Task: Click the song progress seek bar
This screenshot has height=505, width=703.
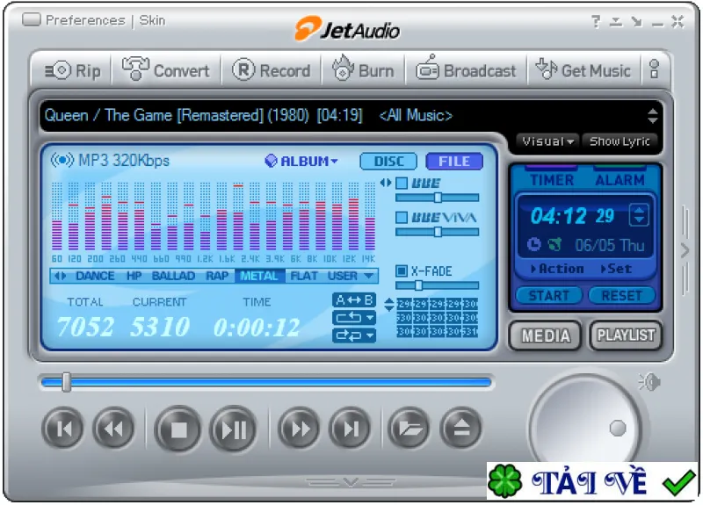Action: tap(266, 382)
